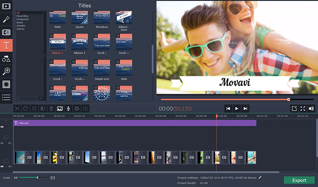Open Clip Properties gear icon

77,108
